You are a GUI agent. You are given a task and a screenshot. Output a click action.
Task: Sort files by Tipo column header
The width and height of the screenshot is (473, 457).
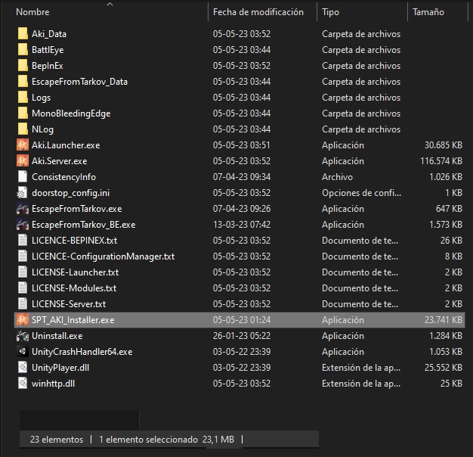pos(331,12)
